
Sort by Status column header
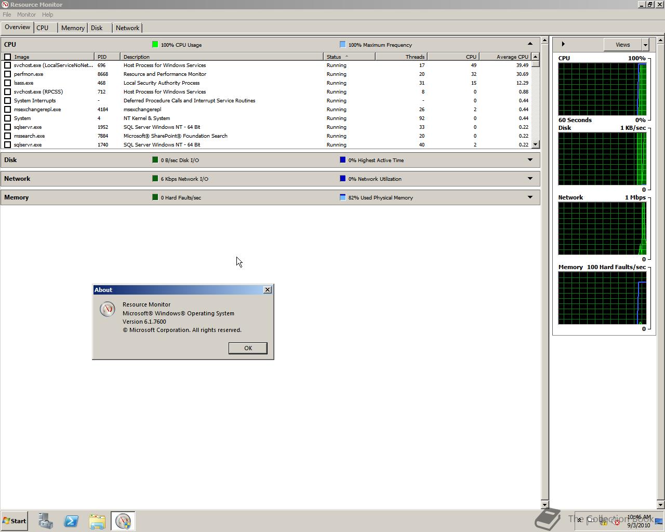pos(349,57)
